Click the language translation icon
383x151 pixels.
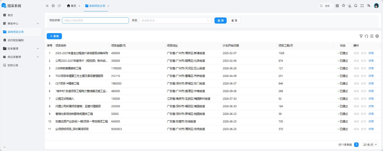(369, 6)
